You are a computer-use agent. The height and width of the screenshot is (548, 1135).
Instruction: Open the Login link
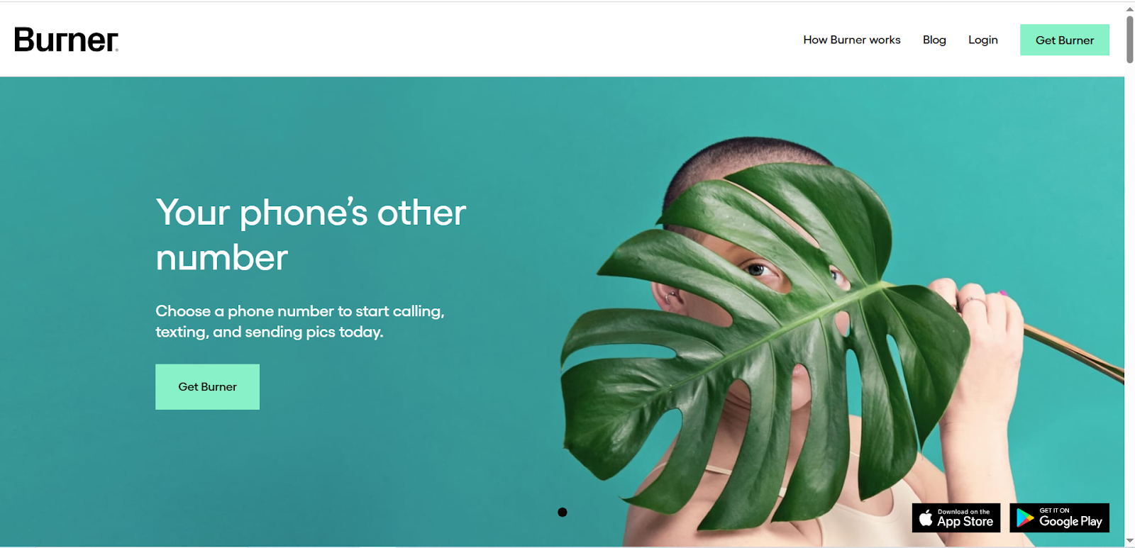(x=982, y=40)
